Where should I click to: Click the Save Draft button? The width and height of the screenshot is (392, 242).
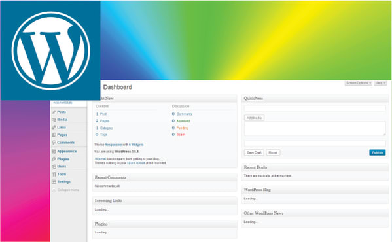[254, 152]
